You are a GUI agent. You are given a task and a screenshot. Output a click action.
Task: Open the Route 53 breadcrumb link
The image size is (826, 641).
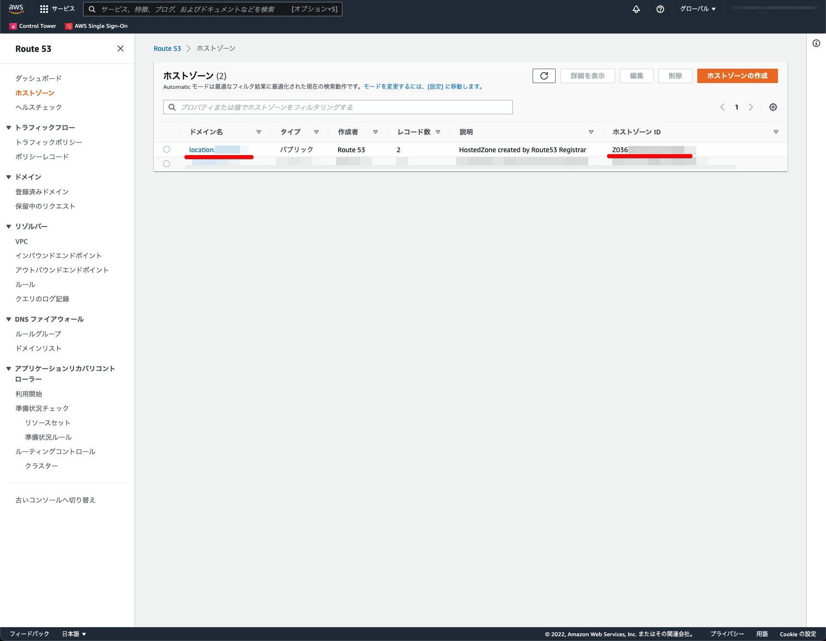click(x=167, y=48)
